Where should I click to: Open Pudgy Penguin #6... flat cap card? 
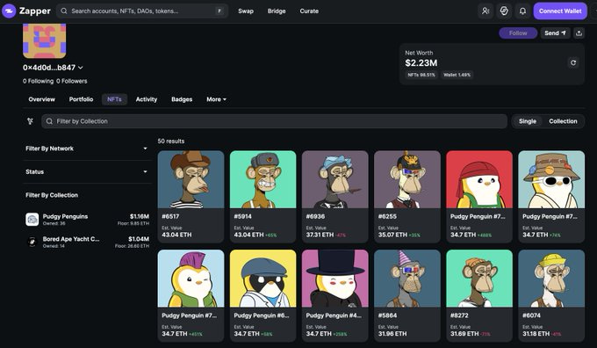[263, 296]
